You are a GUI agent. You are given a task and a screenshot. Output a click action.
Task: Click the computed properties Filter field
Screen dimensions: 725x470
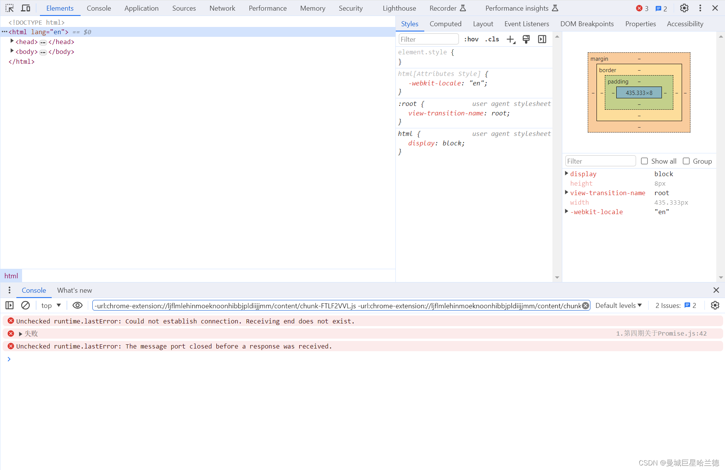click(x=600, y=161)
